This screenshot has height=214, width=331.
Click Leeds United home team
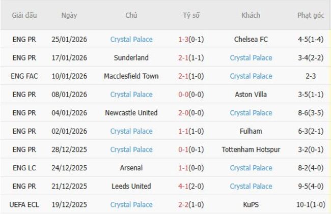[x=131, y=186]
